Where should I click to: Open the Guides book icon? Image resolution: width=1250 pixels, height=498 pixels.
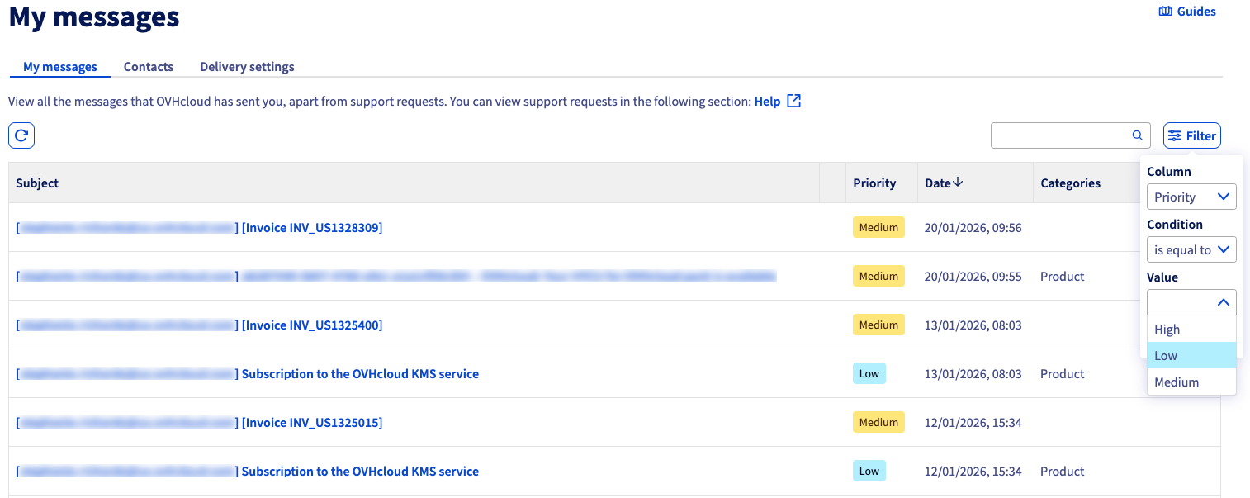point(1166,12)
